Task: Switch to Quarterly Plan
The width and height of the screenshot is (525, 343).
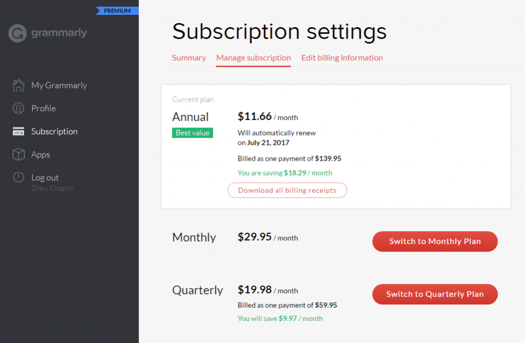Action: 435,294
